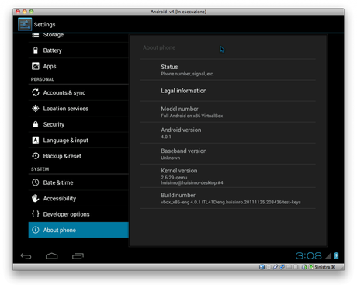
Task: Open Security settings
Action: click(78, 124)
